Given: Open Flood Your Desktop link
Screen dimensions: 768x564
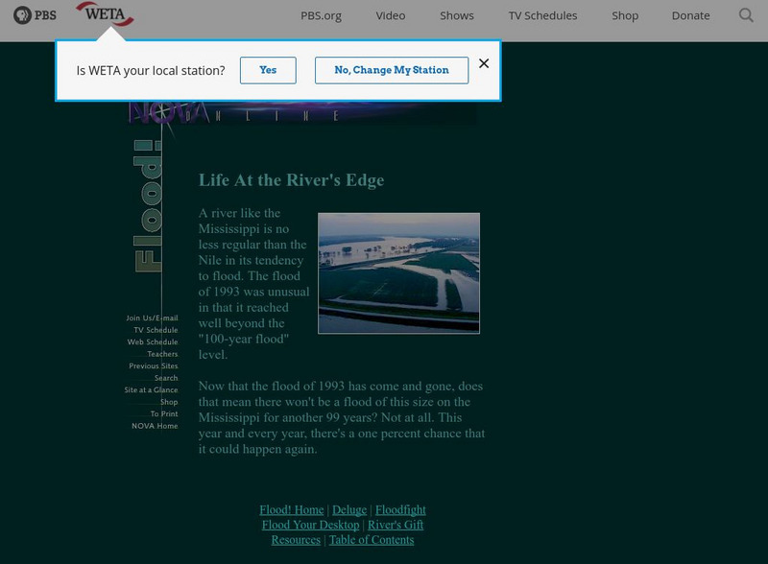Looking at the screenshot, I should [310, 525].
